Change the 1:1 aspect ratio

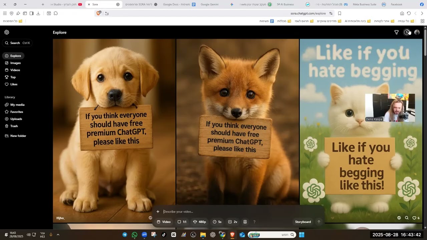pyautogui.click(x=182, y=222)
